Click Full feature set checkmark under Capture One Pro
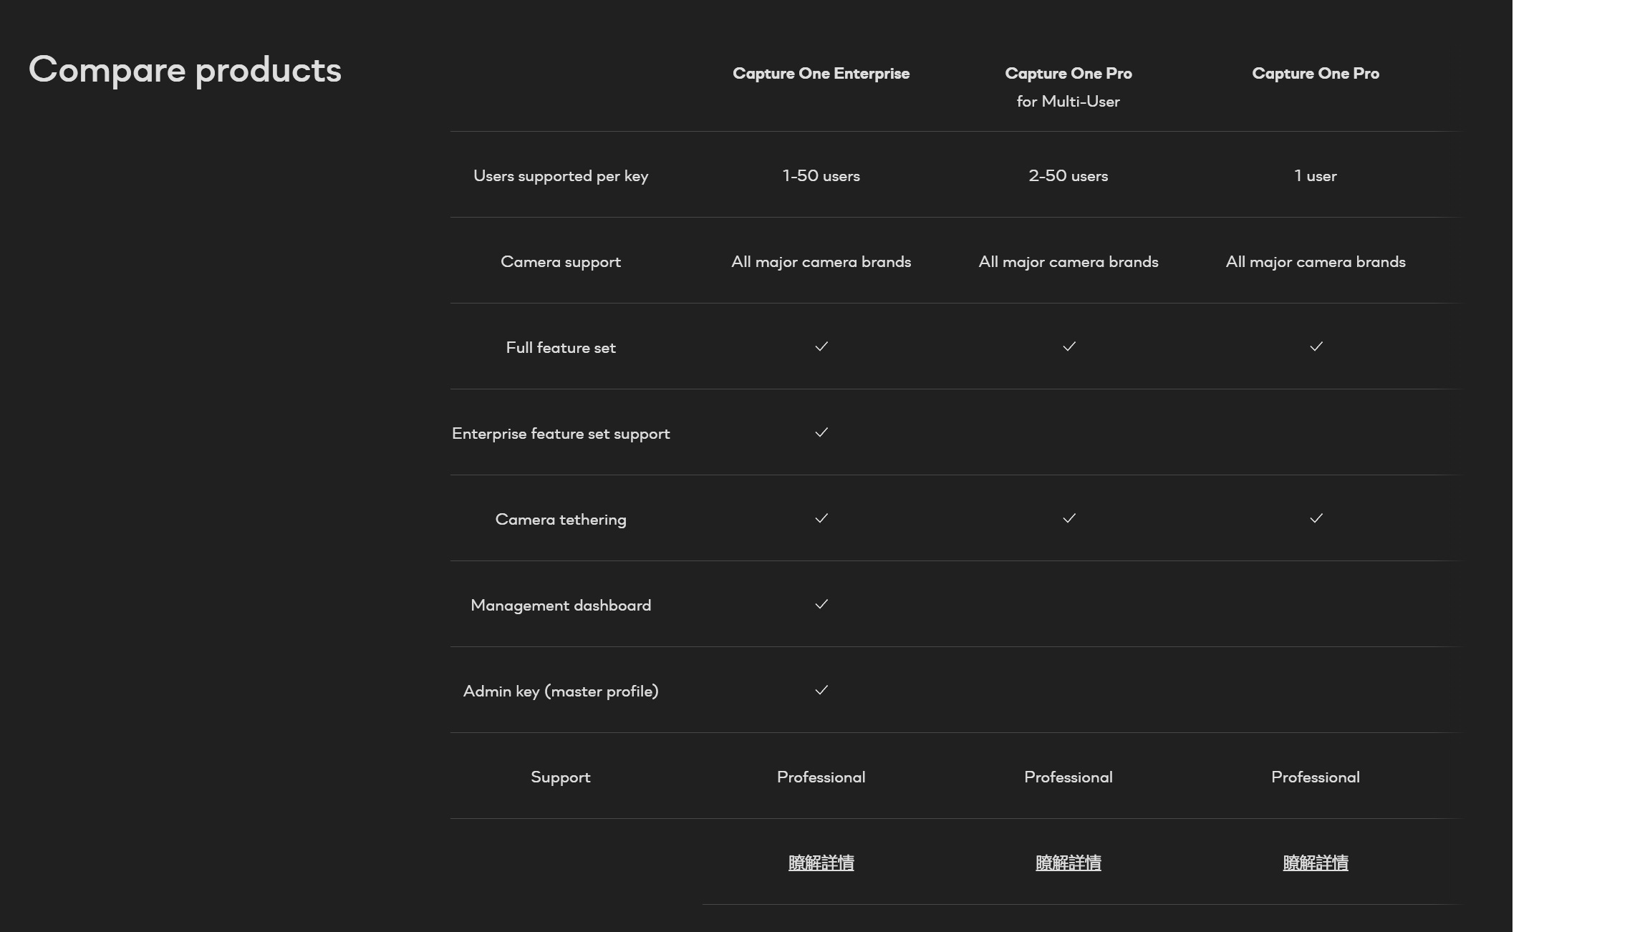Viewport: 1650px width, 932px height. (x=1316, y=346)
